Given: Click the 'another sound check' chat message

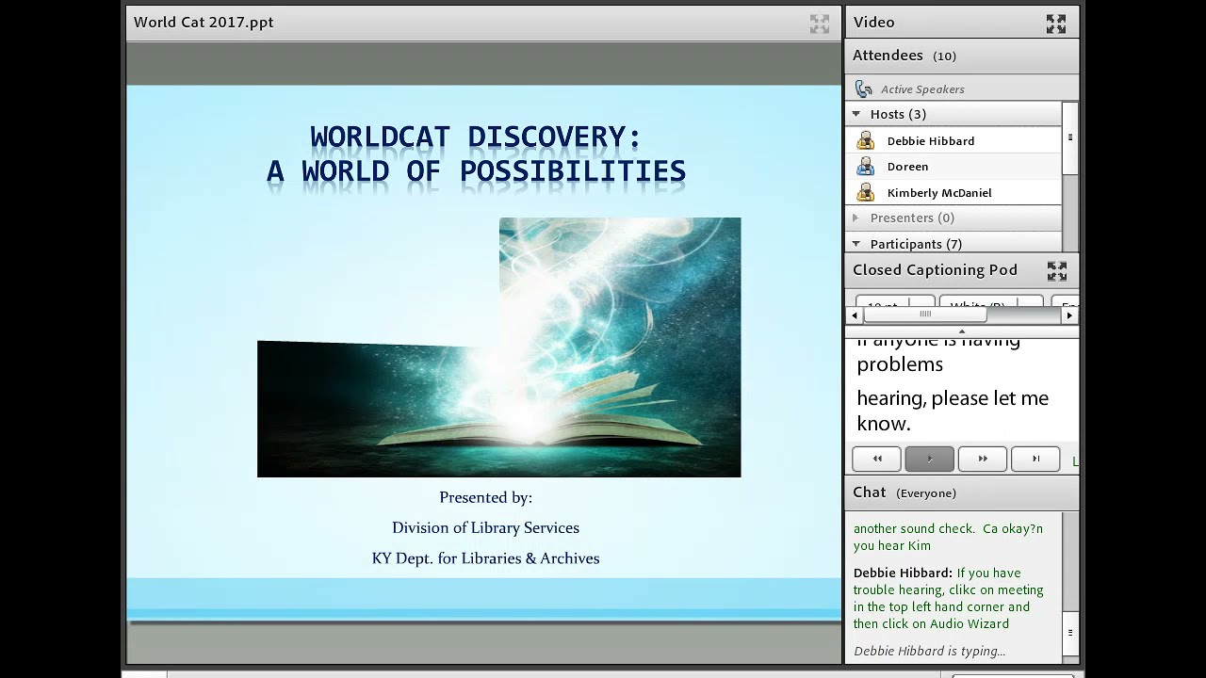Looking at the screenshot, I should (949, 537).
